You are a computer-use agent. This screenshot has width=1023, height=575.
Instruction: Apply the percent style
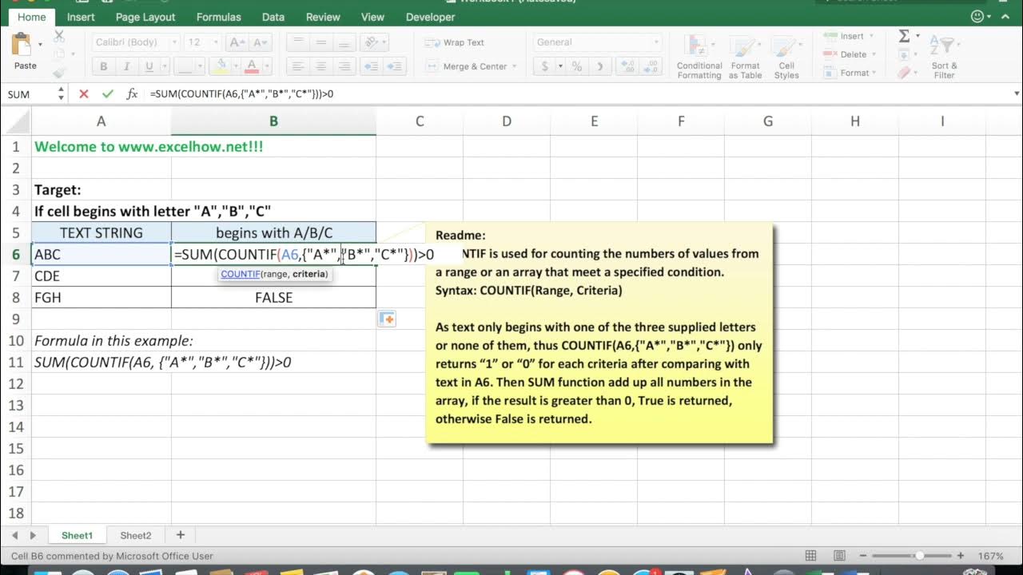(577, 66)
